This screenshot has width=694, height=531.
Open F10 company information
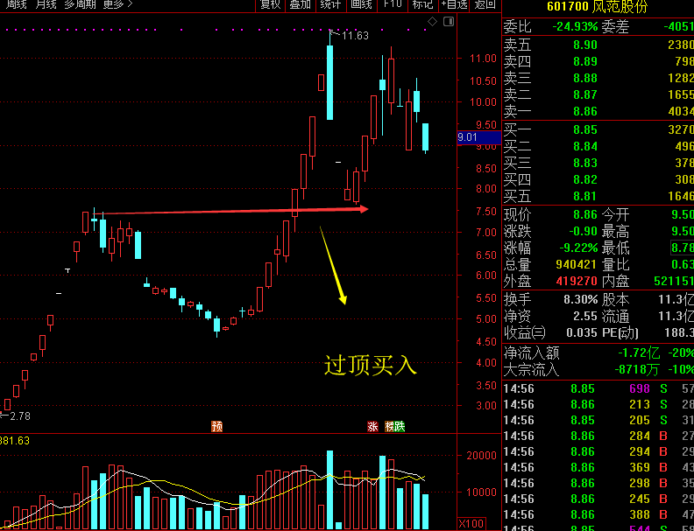[392, 4]
